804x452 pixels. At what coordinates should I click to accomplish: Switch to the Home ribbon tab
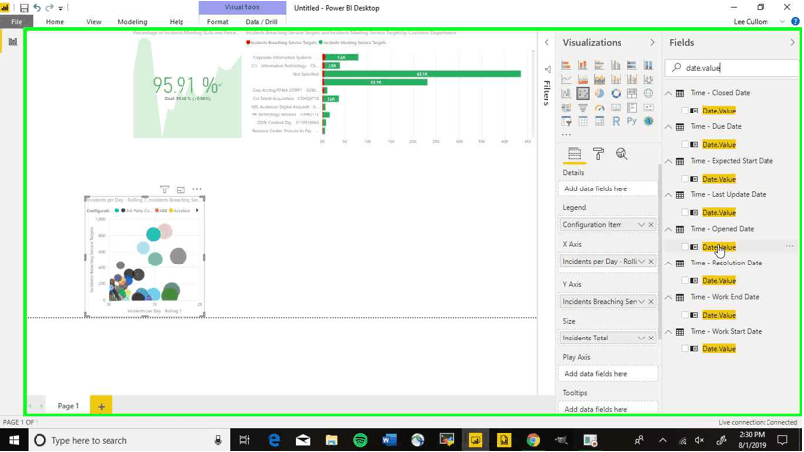tap(55, 22)
